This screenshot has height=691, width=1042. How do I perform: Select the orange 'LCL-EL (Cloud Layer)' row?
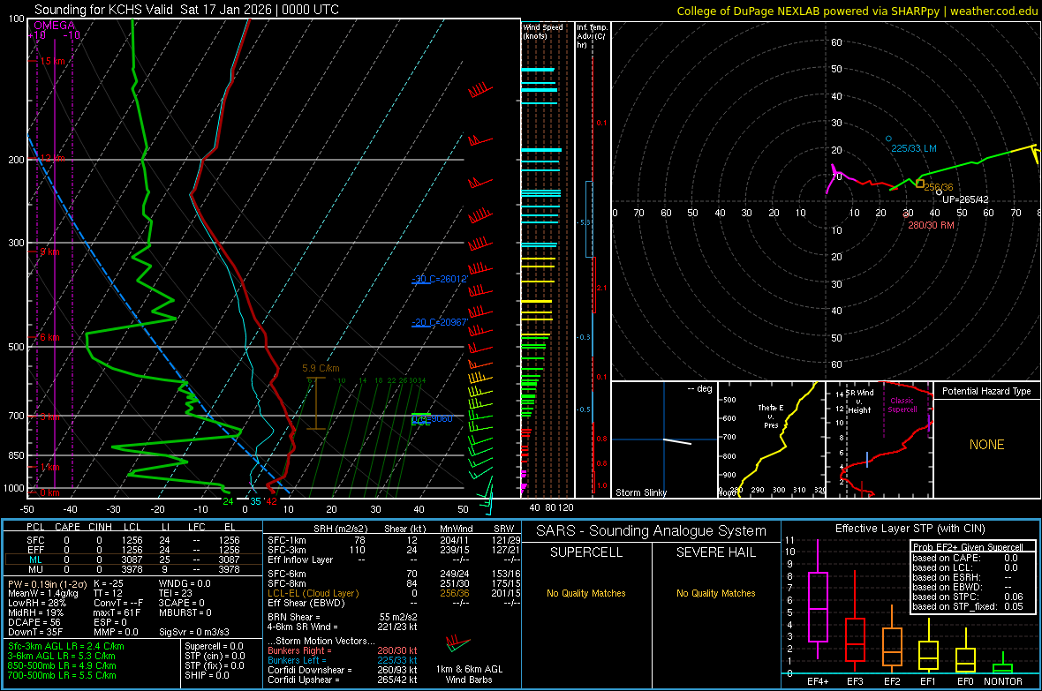tap(394, 593)
